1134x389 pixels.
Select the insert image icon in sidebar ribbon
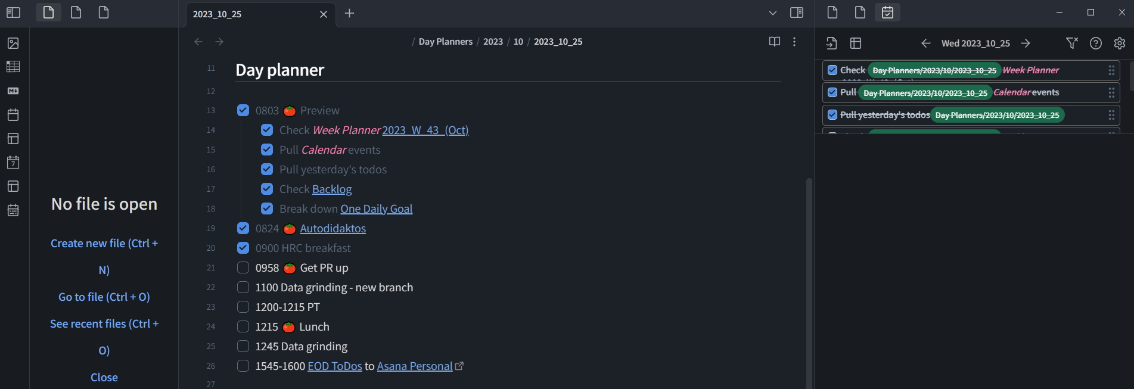click(x=13, y=43)
